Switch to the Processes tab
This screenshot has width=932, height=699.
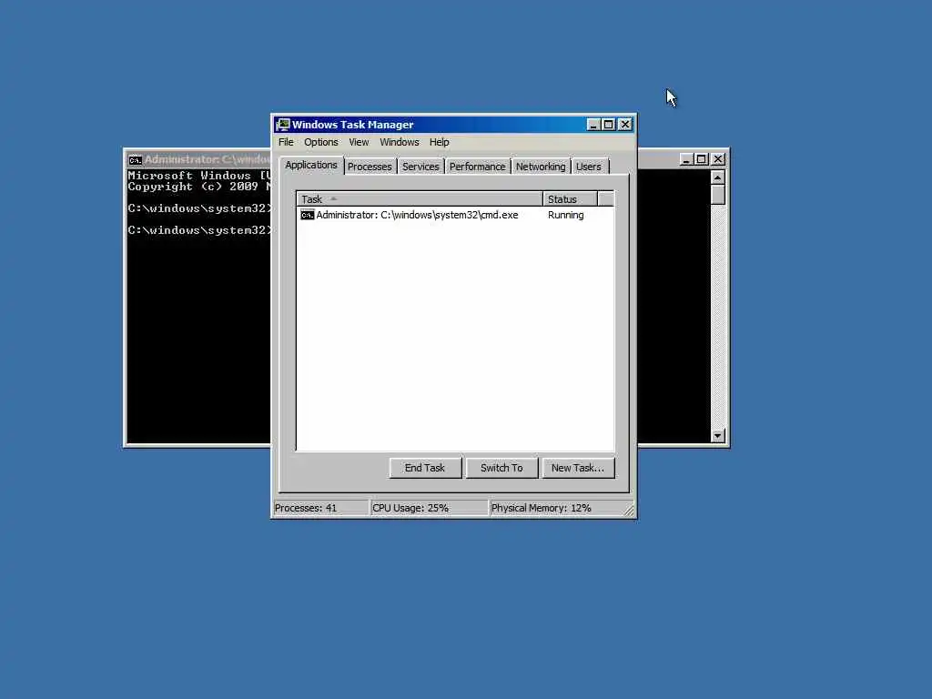tap(370, 167)
